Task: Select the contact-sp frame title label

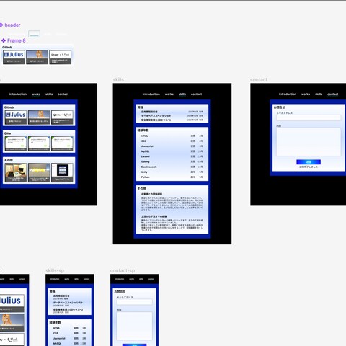Action: pos(123,270)
